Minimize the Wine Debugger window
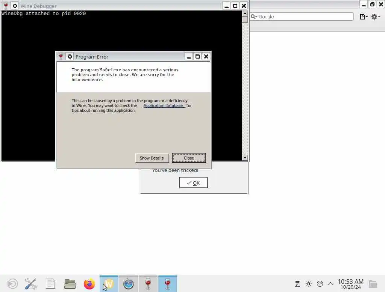 click(226, 6)
